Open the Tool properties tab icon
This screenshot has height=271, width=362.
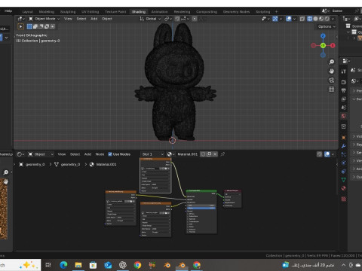pyautogui.click(x=343, y=72)
